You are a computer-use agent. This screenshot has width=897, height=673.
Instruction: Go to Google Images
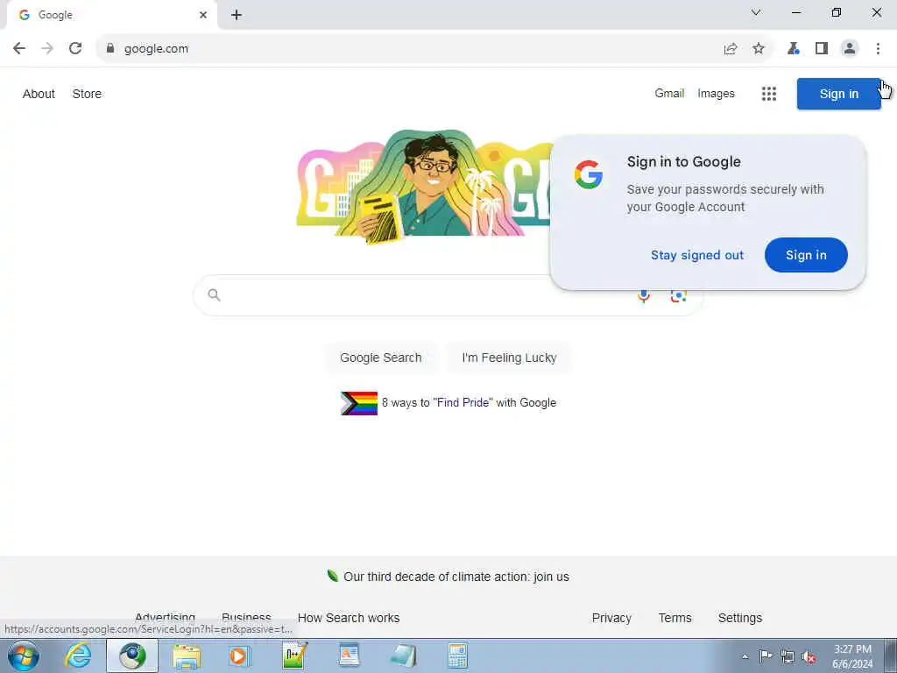click(716, 94)
